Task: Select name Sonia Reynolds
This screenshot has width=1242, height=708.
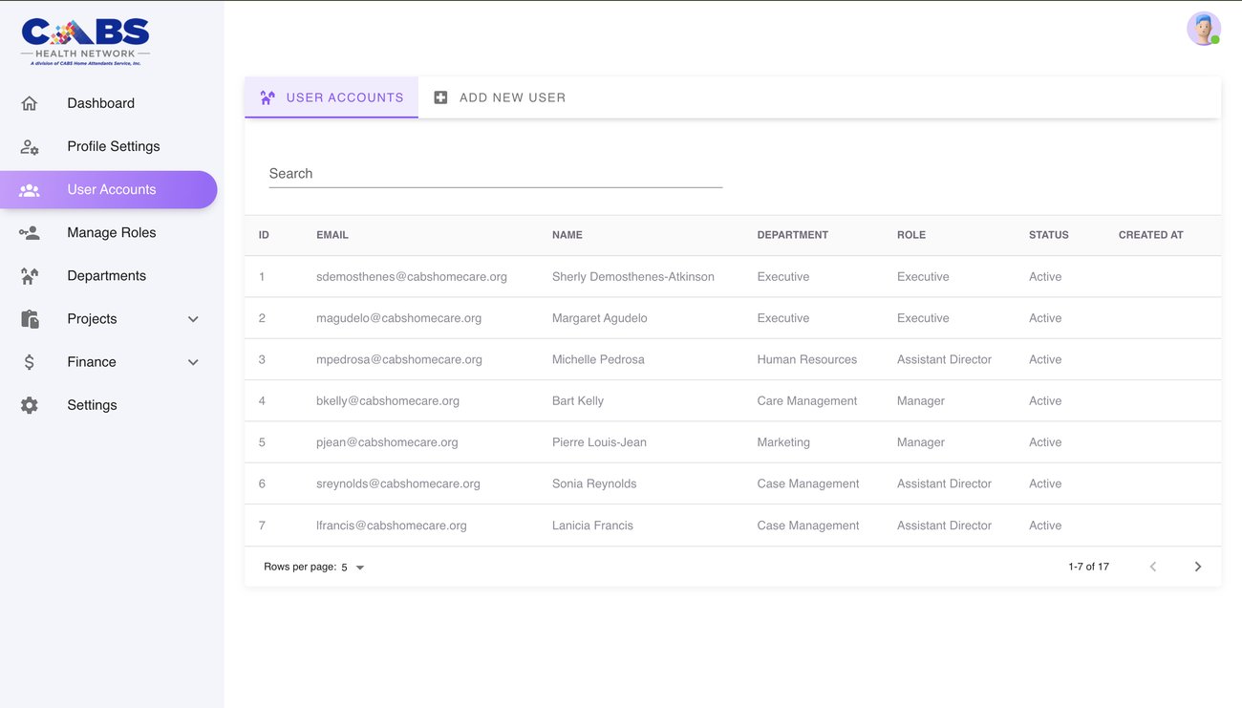Action: 594,483
